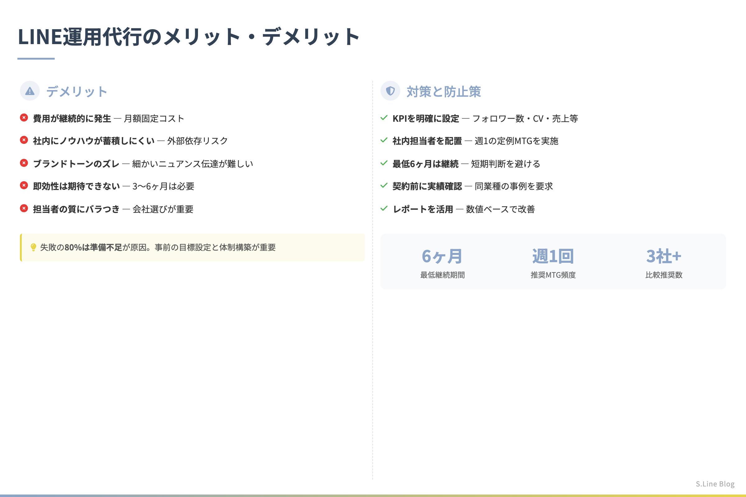Screen dimensions: 746x497
Task: Click the text 細かいニュアンス伝達が難しい
Action: tap(192, 164)
